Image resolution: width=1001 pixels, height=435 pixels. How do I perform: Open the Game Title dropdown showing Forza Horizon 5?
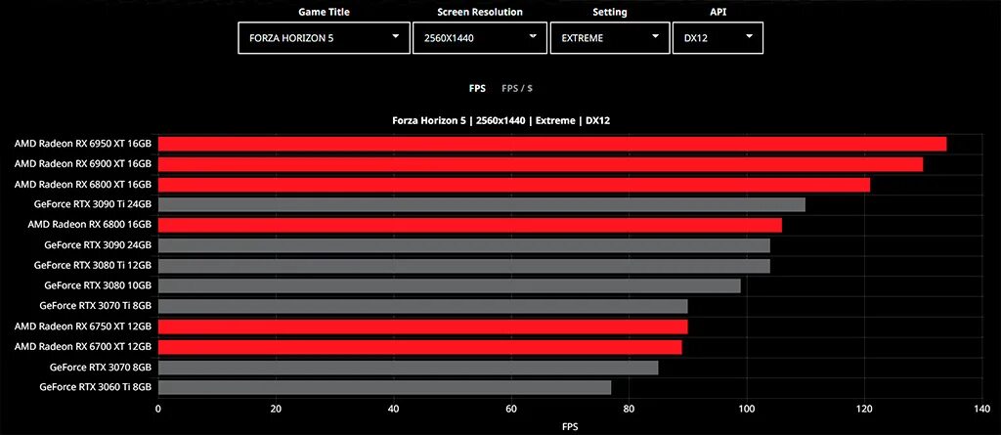(324, 38)
